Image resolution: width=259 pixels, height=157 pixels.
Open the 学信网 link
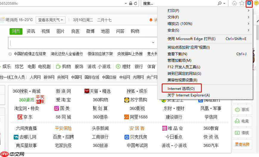tap(211, 117)
